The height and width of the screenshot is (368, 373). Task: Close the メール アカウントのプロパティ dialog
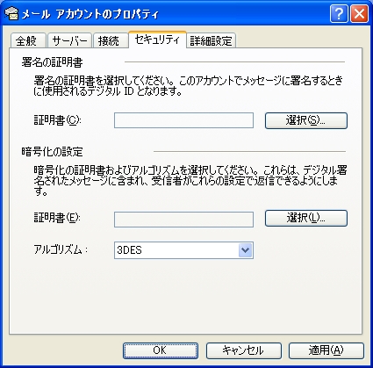coord(359,13)
